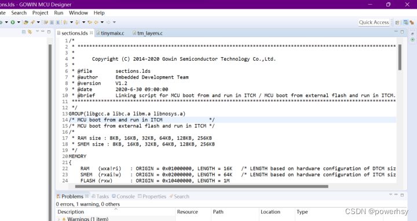Click the editor vertical scrollbar thumb
The height and width of the screenshot is (221, 417).
tap(400, 57)
